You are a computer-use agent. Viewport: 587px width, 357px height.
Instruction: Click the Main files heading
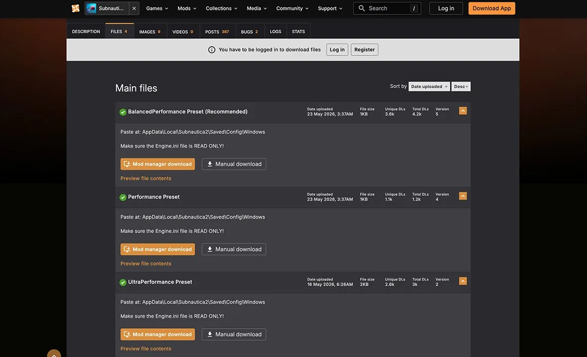136,88
